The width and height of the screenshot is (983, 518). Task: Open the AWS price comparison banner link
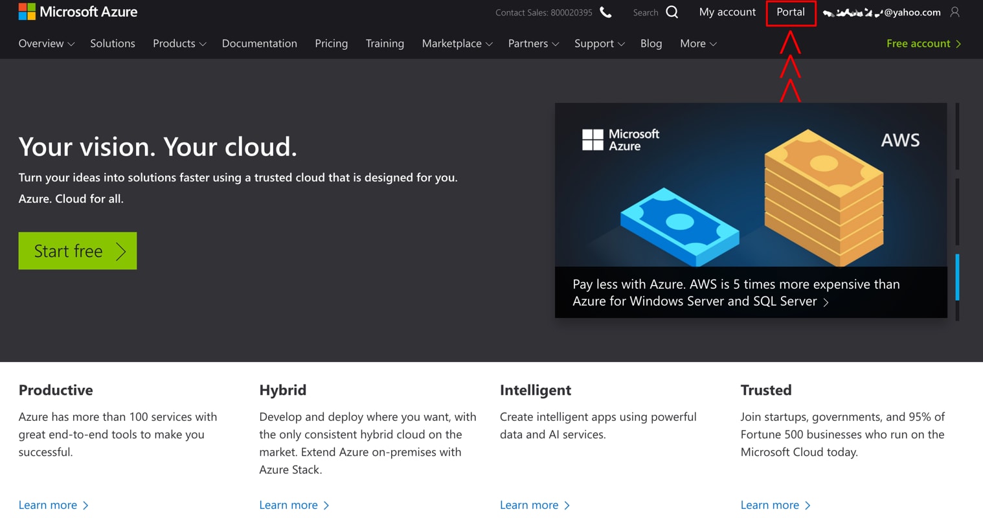pos(736,292)
